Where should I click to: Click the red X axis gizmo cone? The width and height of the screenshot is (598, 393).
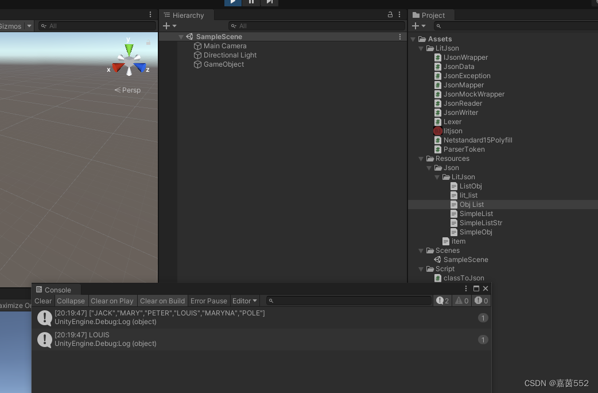[118, 67]
